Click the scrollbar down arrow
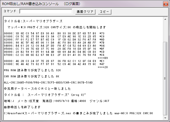This screenshot has width=170, height=122. click(x=165, y=118)
